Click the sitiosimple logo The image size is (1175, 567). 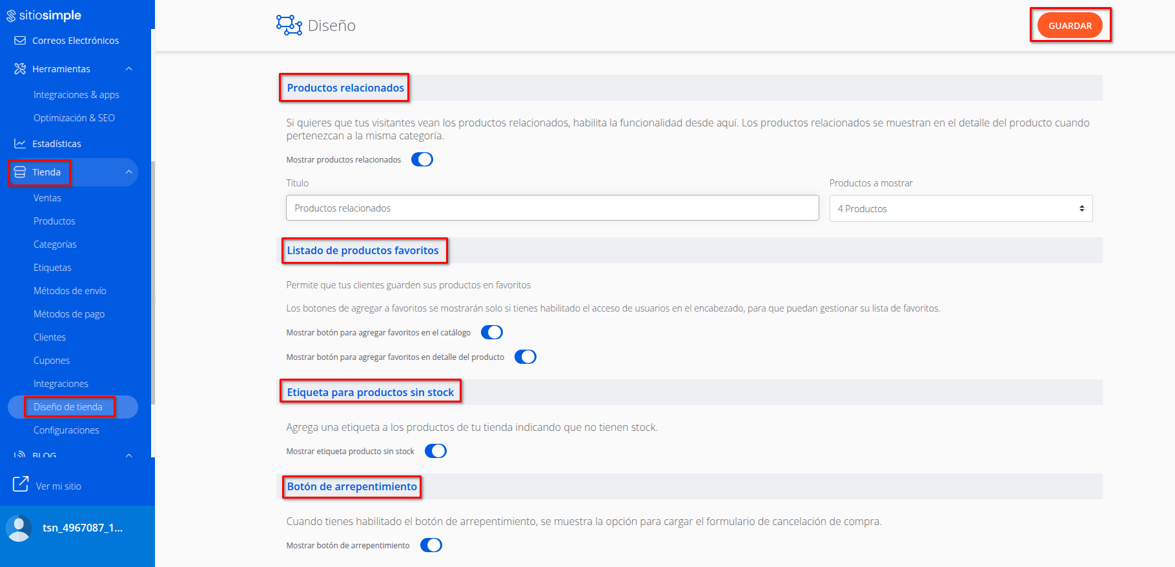tap(44, 15)
